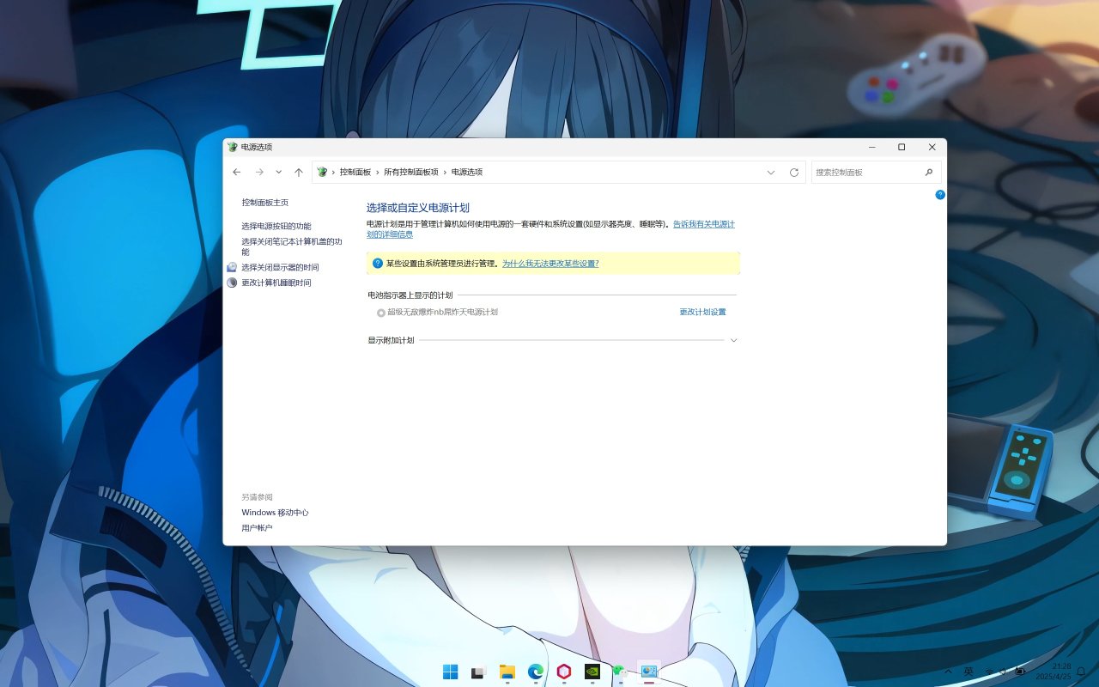Open WeChat from the taskbar
Screen dimensions: 1099x687
(x=621, y=672)
